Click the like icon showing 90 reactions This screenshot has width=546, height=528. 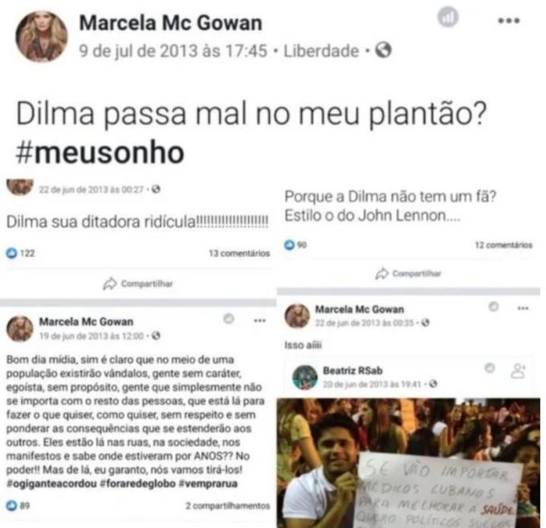289,245
